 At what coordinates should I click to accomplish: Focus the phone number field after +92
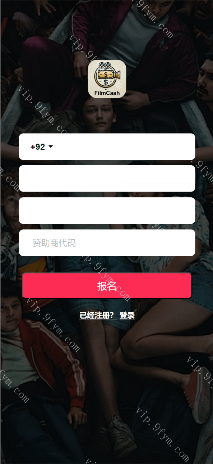pos(124,147)
